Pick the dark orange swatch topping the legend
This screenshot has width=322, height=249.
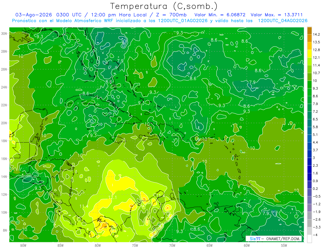point(309,30)
